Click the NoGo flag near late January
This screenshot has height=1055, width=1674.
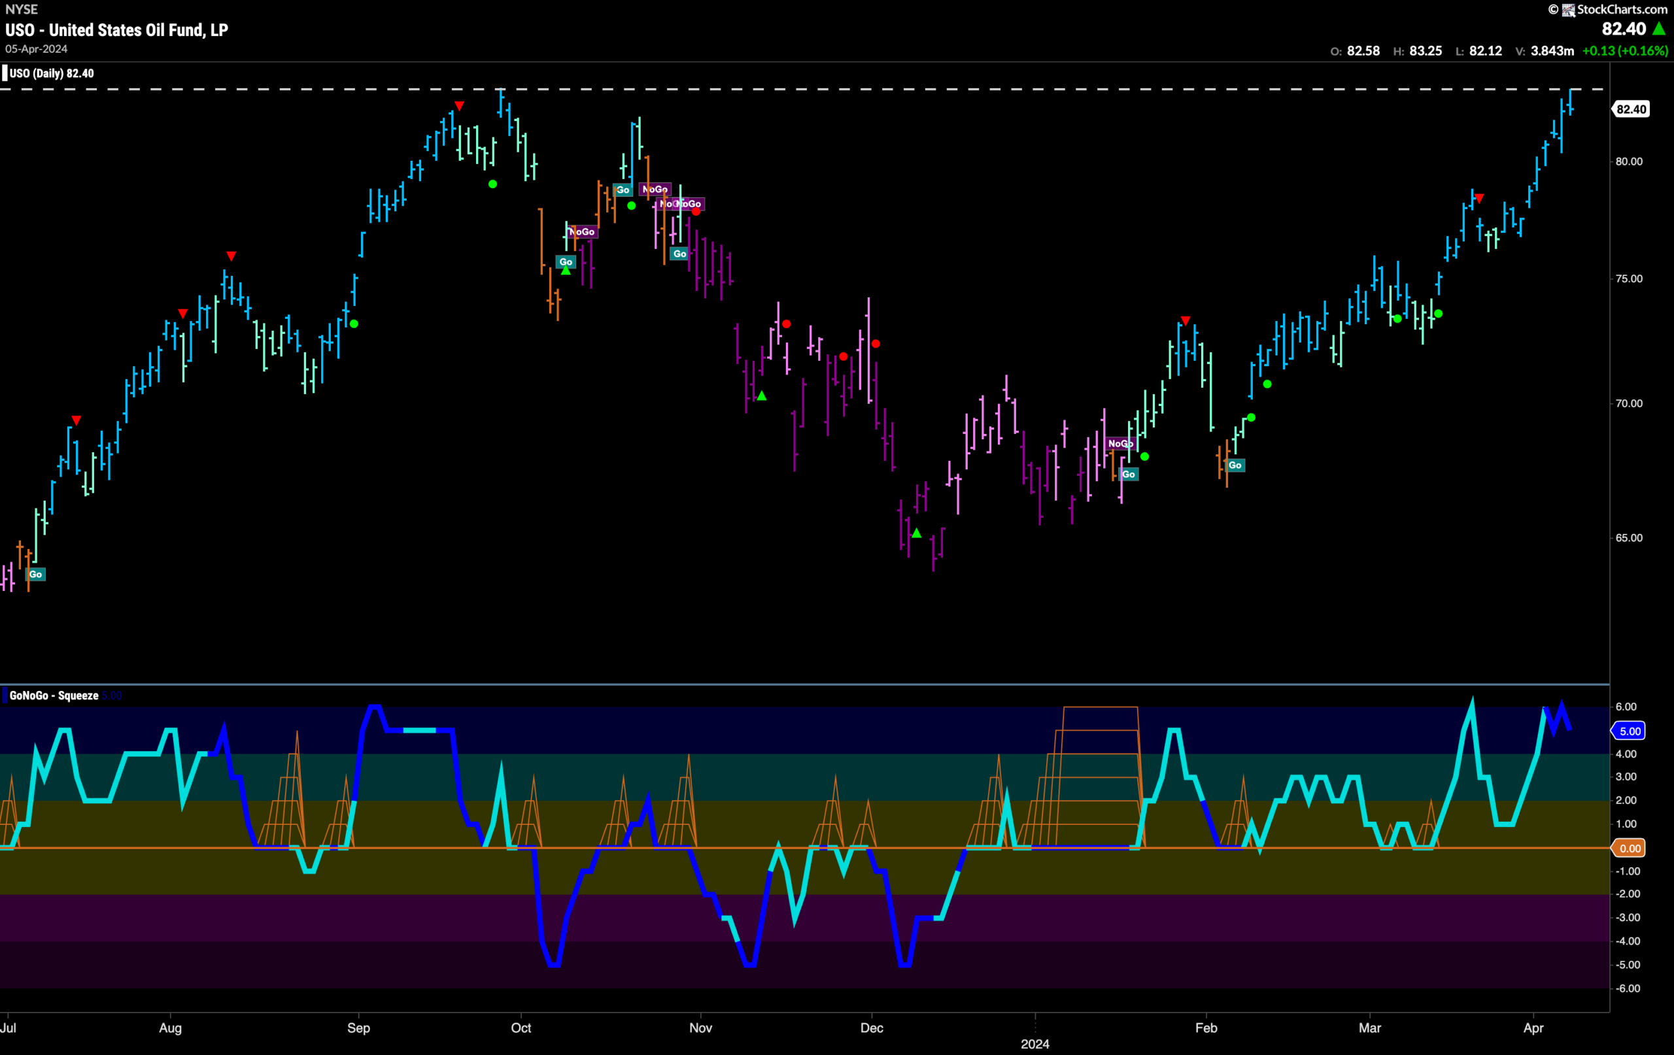coord(1120,443)
